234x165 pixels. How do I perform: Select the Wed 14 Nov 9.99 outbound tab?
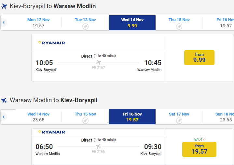click(132, 23)
